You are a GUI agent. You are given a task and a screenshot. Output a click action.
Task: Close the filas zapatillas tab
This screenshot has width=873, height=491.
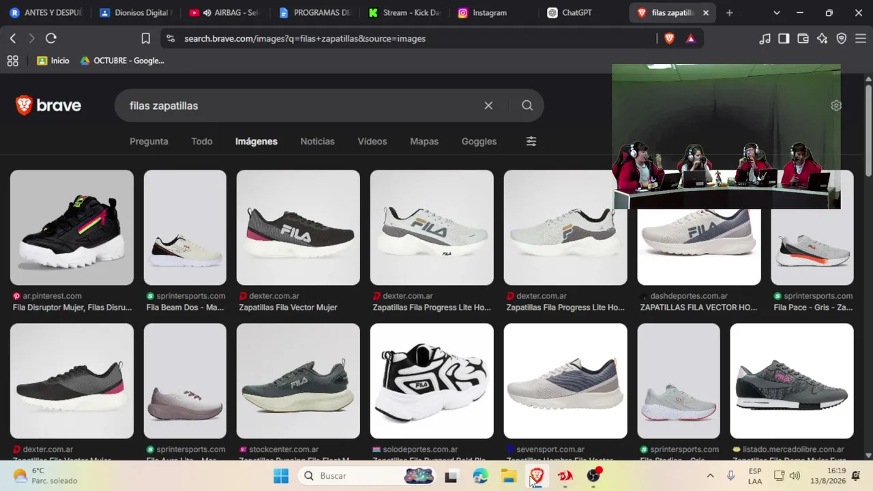706,13
